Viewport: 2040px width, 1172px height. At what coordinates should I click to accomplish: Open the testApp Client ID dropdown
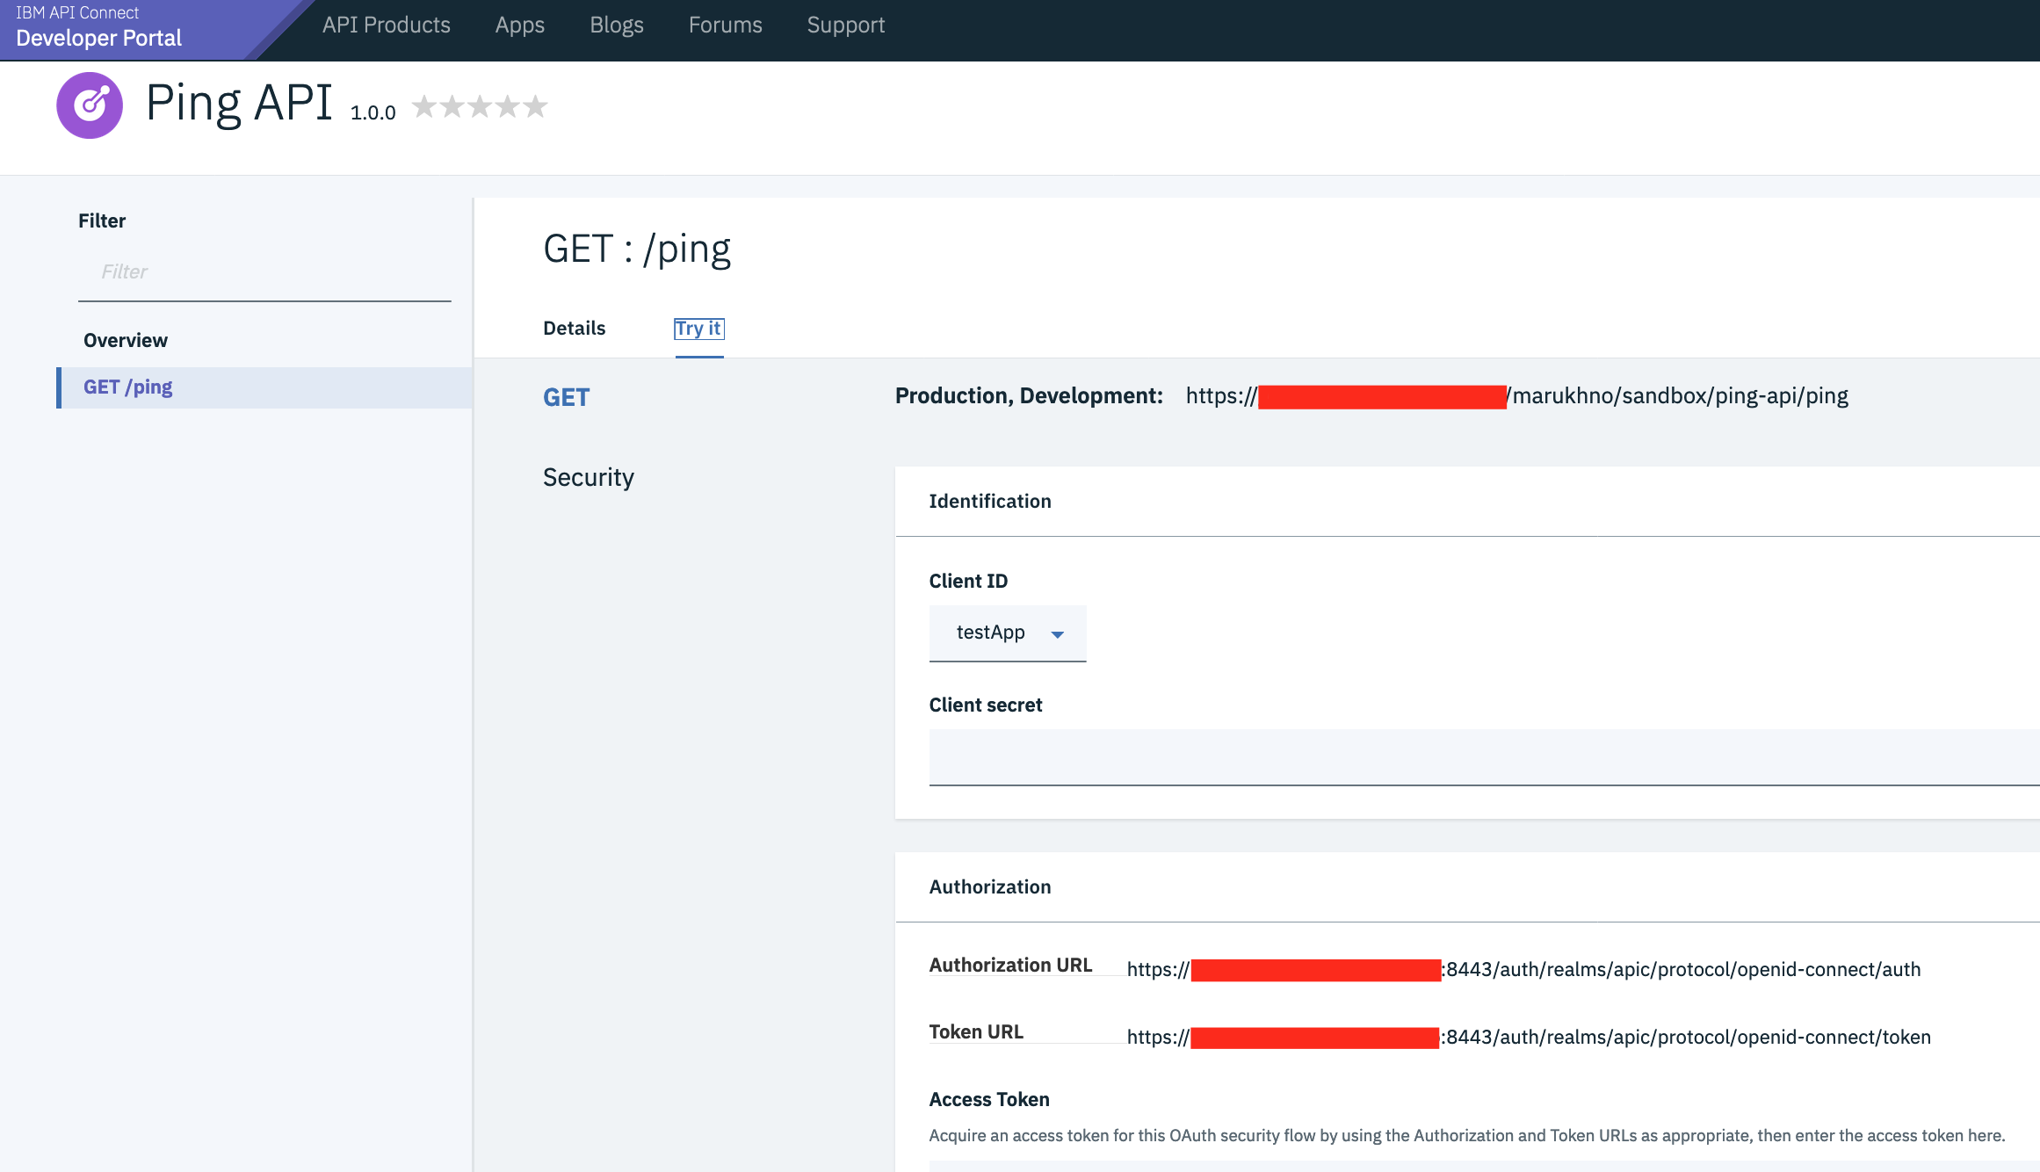pyautogui.click(x=1008, y=633)
